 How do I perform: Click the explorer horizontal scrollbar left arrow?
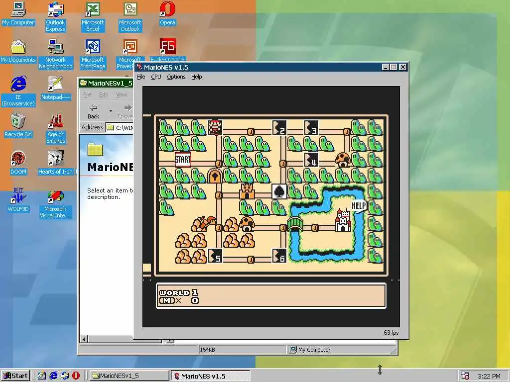pos(84,339)
